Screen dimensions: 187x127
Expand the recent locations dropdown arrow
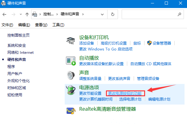click(x=20, y=14)
